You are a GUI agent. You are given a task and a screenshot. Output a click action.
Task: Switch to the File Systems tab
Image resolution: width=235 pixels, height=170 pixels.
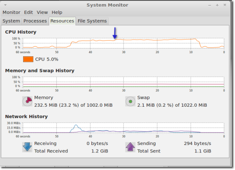pos(92,21)
